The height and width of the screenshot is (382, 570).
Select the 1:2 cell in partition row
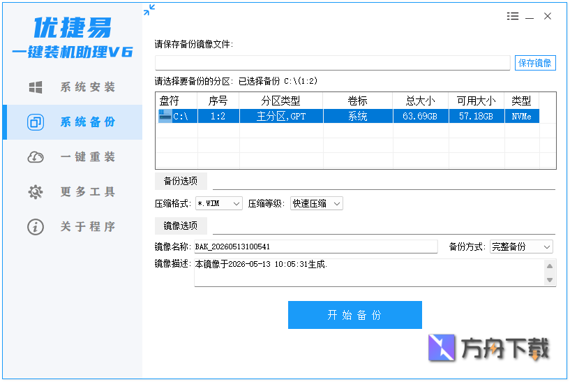point(218,116)
